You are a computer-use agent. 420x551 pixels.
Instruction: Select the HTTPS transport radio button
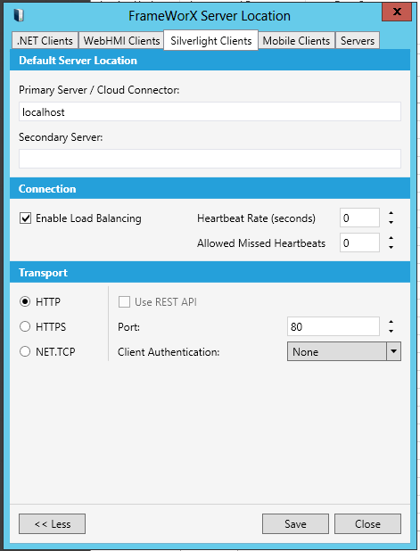25,326
